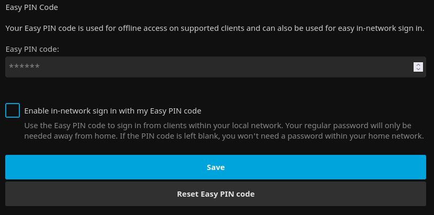The image size is (434, 215).
Task: Click the spinner control in the PIN field
Action: [418, 67]
